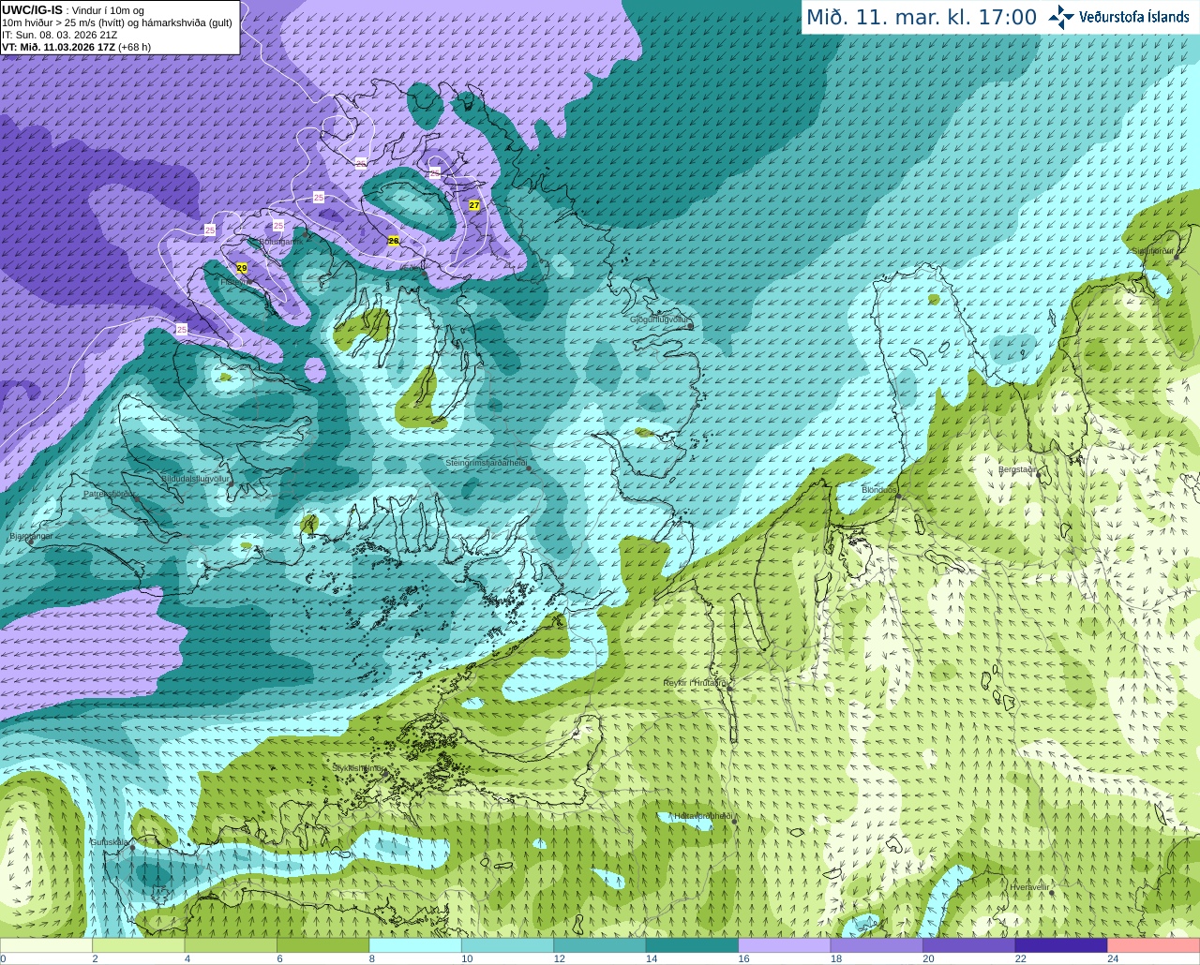This screenshot has height=965, width=1200.
Task: Select the 10–12 m/s legend color
Action: pyautogui.click(x=508, y=945)
